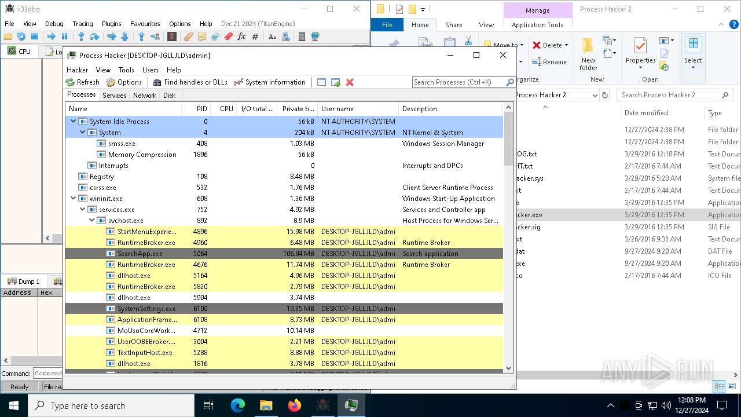Screen dimensions: 741x417
Task: Open the Select dropdown in Explorer ribbon
Action: pos(693,67)
